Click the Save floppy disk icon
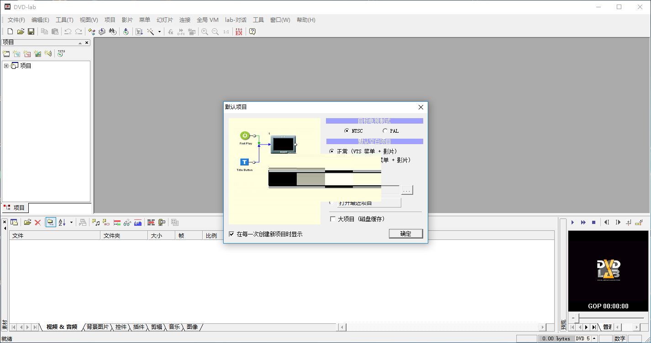Screen dimensions: 651x343 31,31
